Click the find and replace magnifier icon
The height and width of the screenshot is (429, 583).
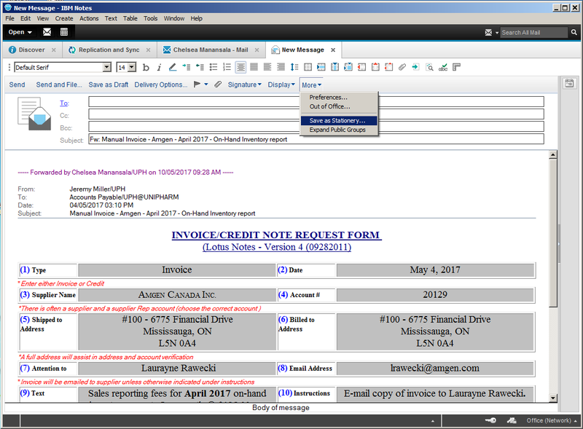[429, 67]
